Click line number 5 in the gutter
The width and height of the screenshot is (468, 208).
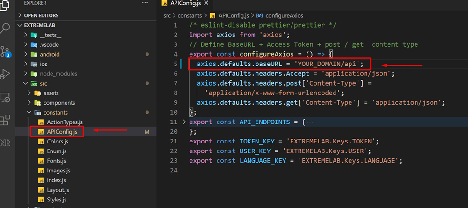175,64
